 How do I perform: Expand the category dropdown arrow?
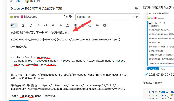[x=66, y=17]
